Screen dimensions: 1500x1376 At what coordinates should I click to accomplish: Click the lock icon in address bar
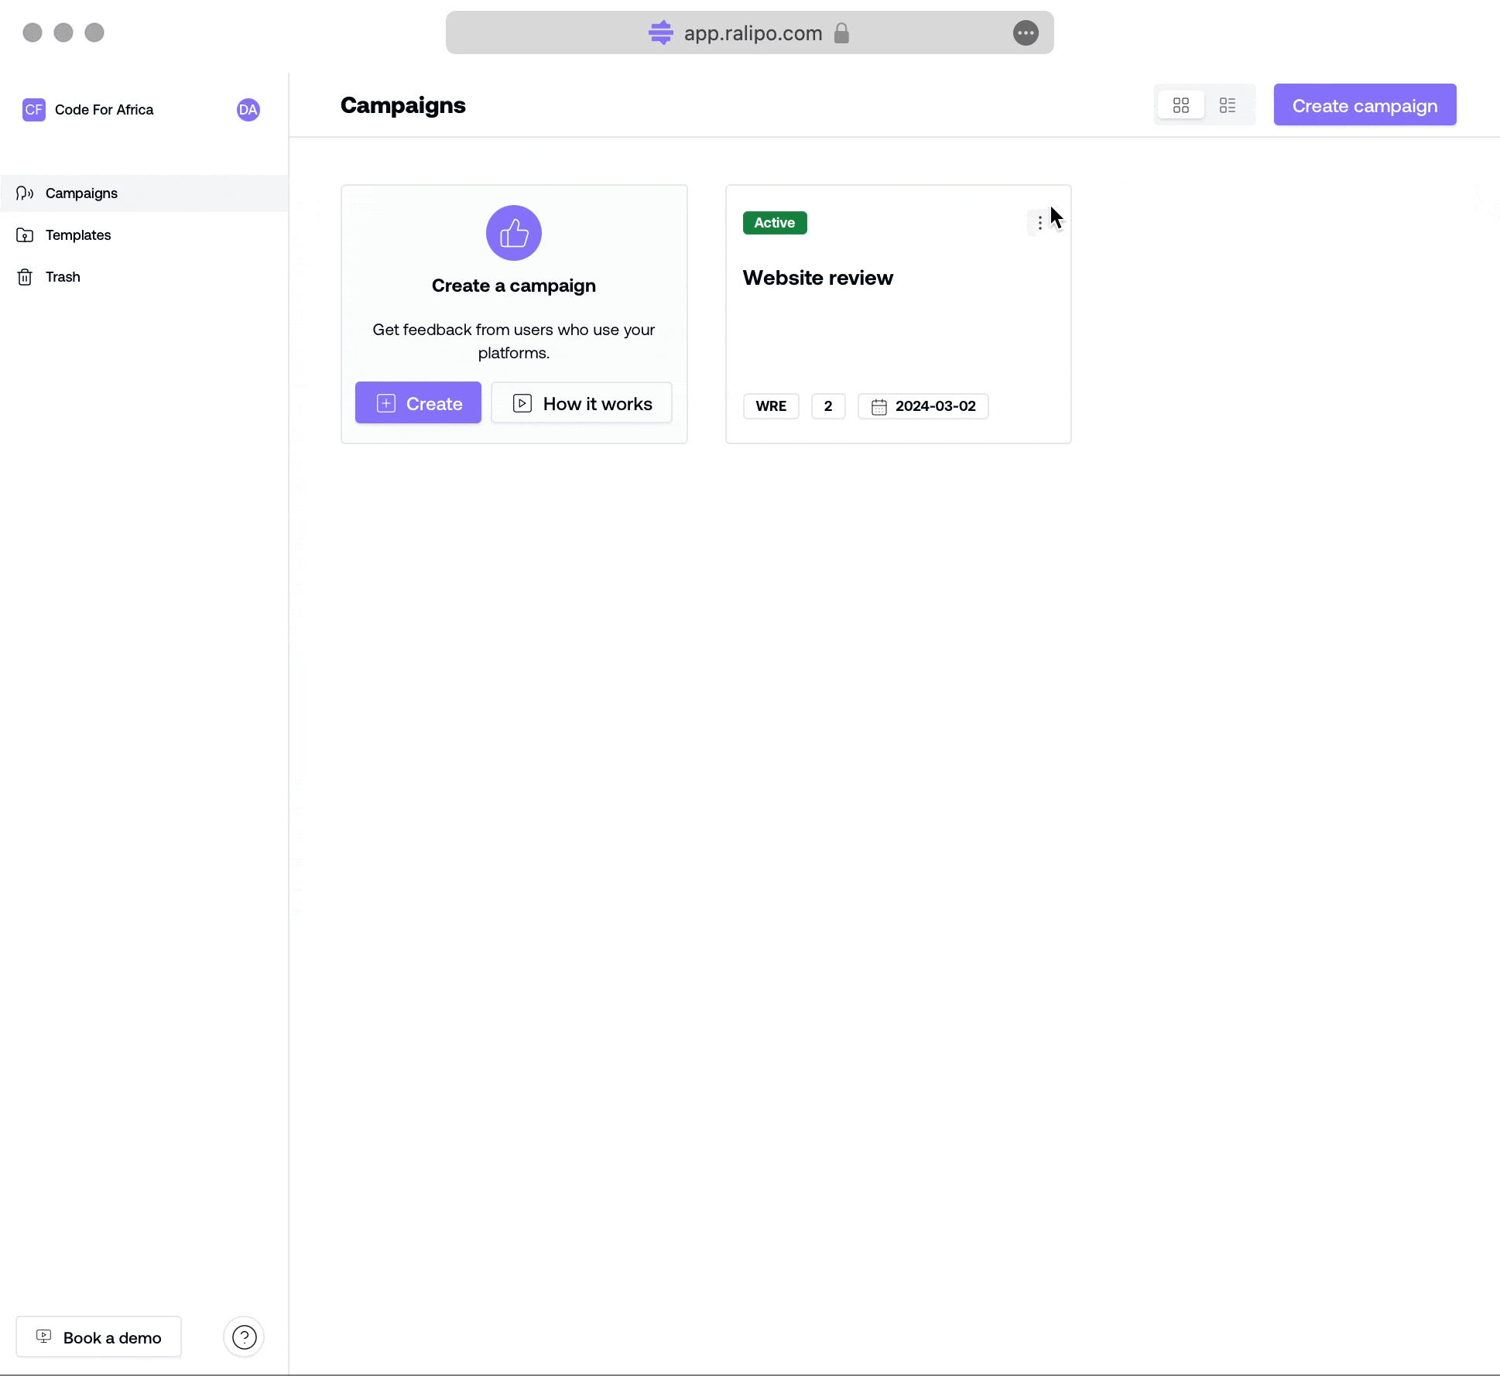[x=841, y=33]
